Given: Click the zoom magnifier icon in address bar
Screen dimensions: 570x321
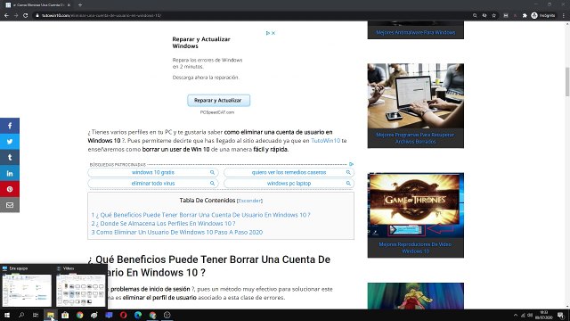Looking at the screenshot, I should [475, 16].
